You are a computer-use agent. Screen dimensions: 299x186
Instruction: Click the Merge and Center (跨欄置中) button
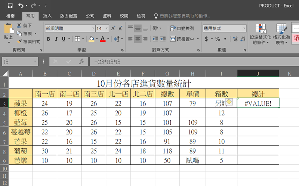[x=182, y=39]
